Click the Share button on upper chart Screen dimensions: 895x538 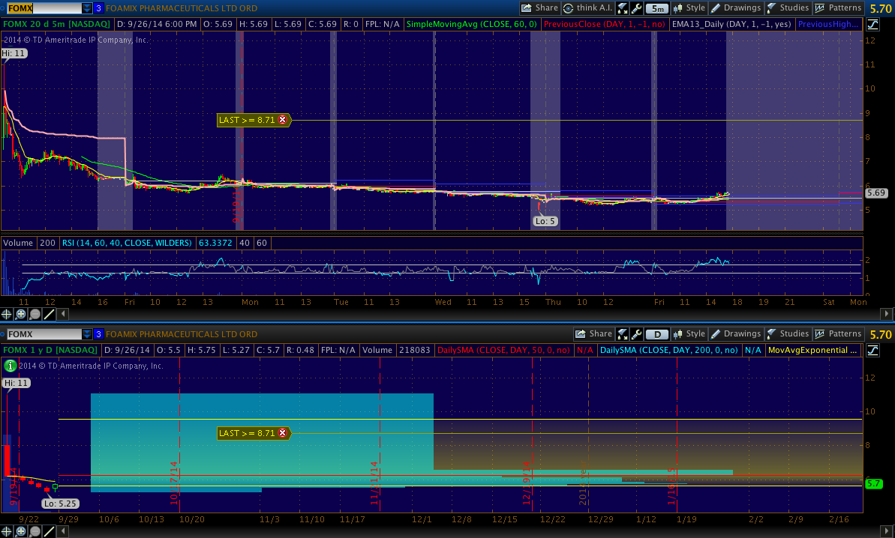click(x=539, y=8)
